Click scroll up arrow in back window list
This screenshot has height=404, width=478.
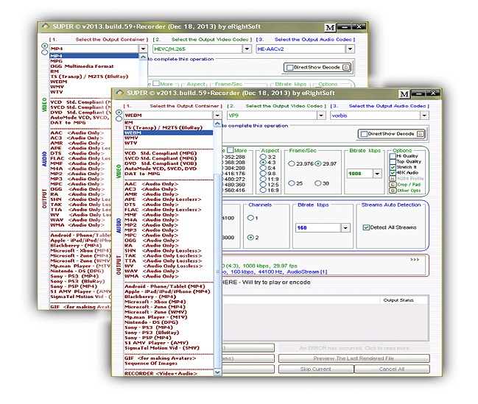(144, 57)
